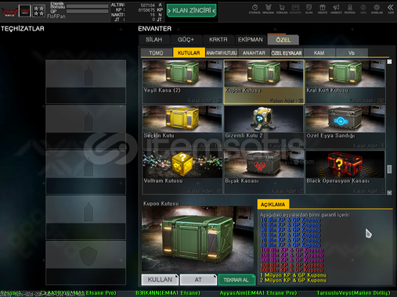Screen dimensions: 397x297
Task: Open the Klan shield icon
Action: (x=309, y=9)
